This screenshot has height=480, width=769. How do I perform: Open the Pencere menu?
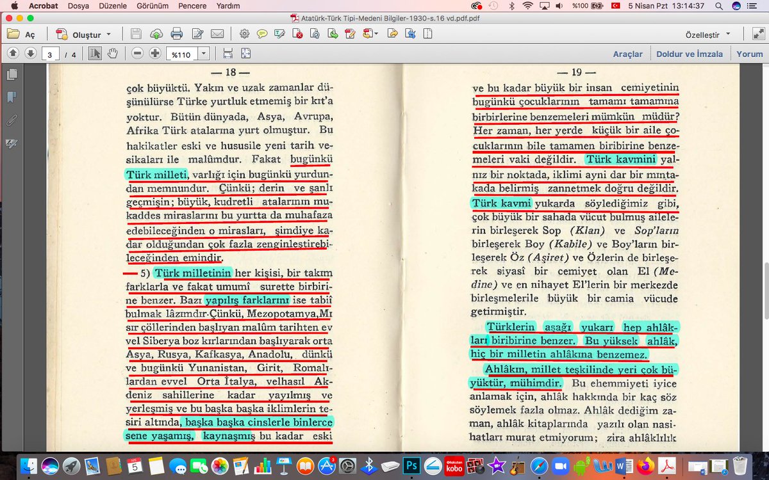194,6
